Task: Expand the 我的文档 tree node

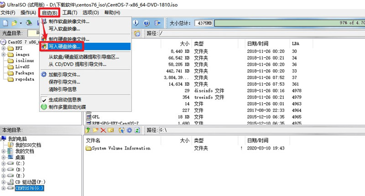Action: tap(4, 151)
